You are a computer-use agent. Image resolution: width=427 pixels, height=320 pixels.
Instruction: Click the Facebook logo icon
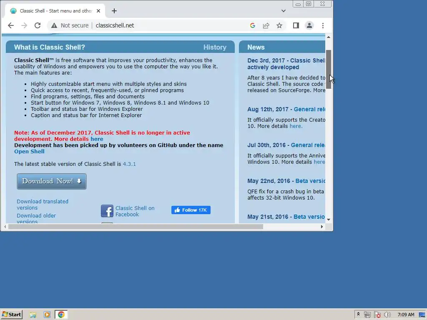click(x=107, y=211)
